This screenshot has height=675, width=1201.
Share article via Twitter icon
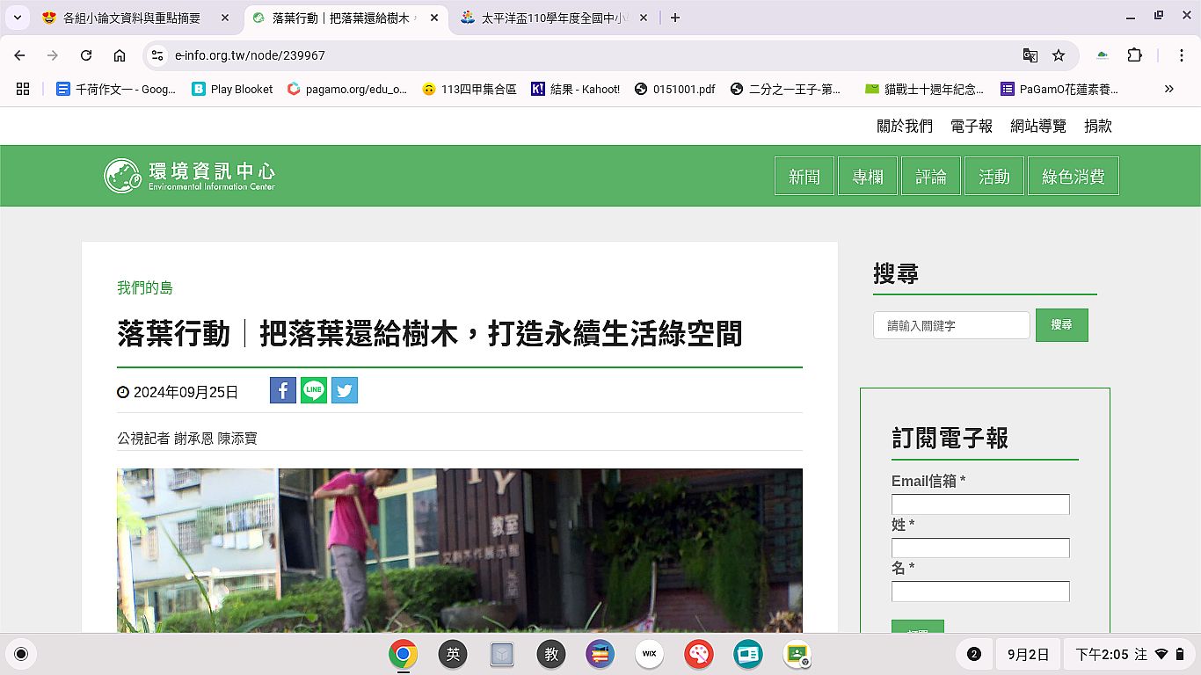point(345,390)
